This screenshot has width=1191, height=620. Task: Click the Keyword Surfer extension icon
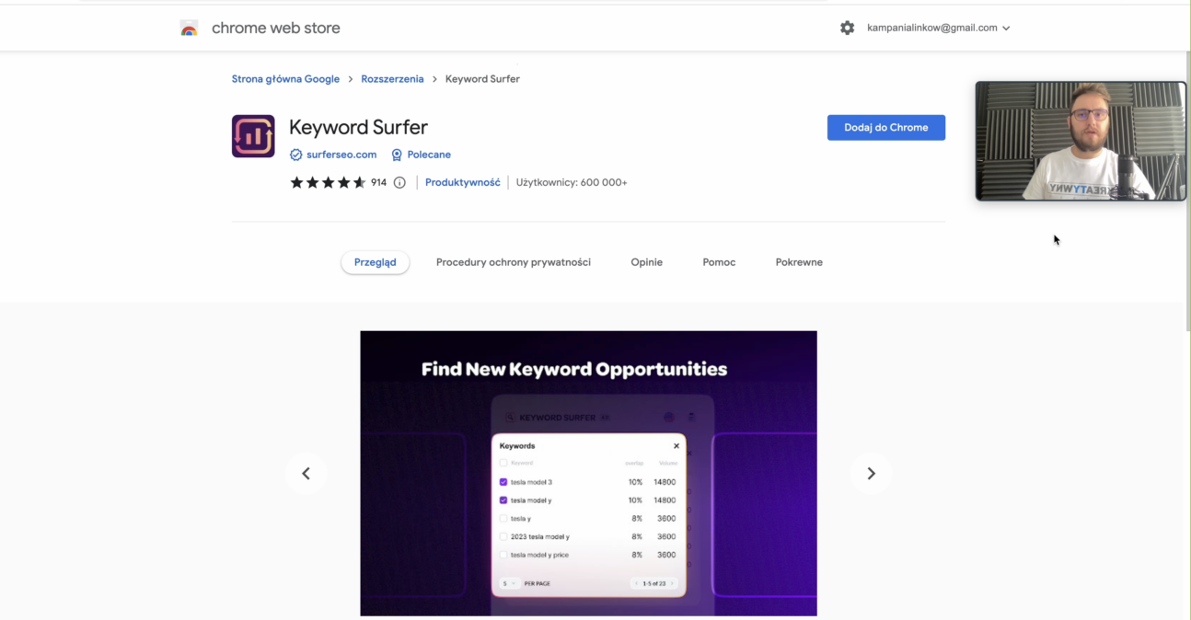253,136
